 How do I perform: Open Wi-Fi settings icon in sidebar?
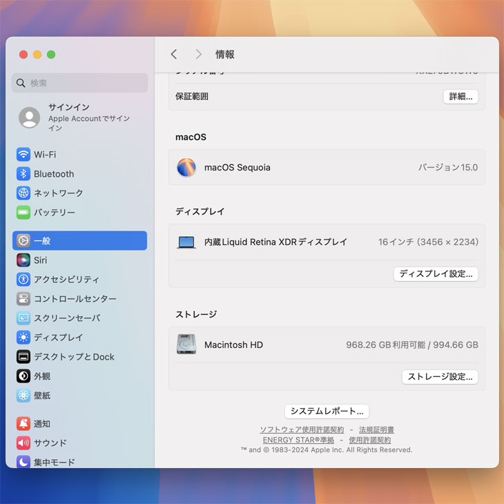[23, 155]
